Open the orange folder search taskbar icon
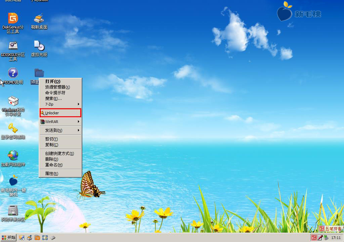The width and height of the screenshot is (344, 242). click(x=37, y=238)
